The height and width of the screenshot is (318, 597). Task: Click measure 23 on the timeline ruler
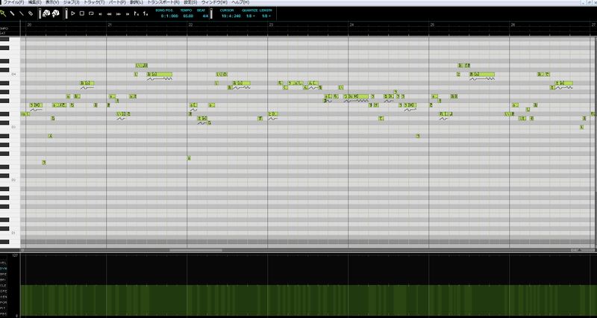(x=271, y=25)
